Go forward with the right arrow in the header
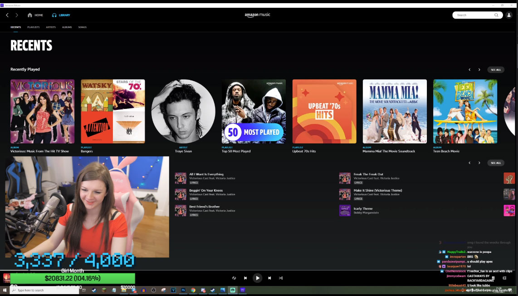518x296 pixels. pyautogui.click(x=17, y=15)
